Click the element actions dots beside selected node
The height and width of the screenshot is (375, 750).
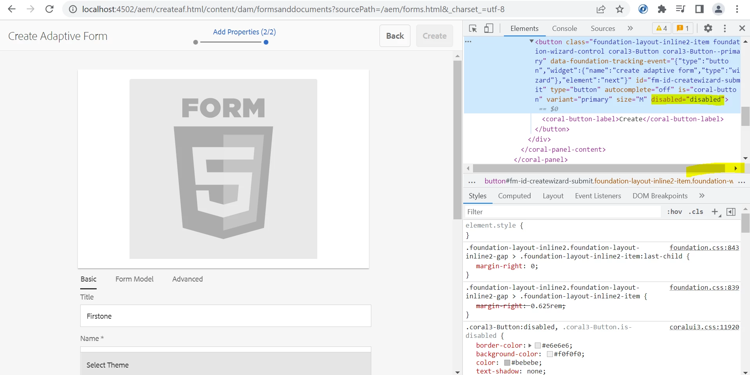pyautogui.click(x=468, y=41)
